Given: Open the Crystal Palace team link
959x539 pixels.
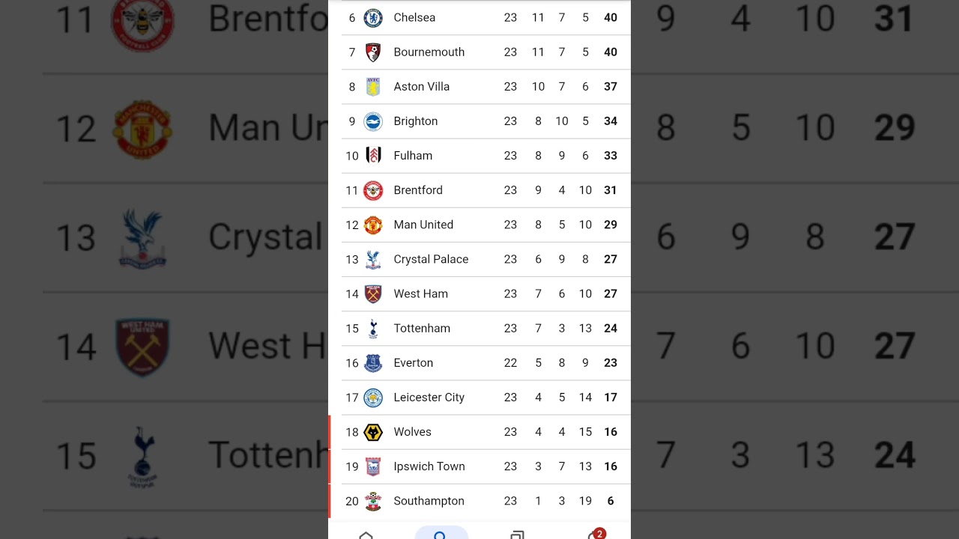Looking at the screenshot, I should [x=431, y=259].
